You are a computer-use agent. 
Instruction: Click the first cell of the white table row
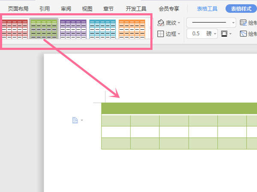[x=116, y=132]
